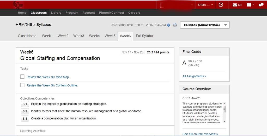Open the help question mark icon
Screen dimensions: 267x136
(221, 5)
